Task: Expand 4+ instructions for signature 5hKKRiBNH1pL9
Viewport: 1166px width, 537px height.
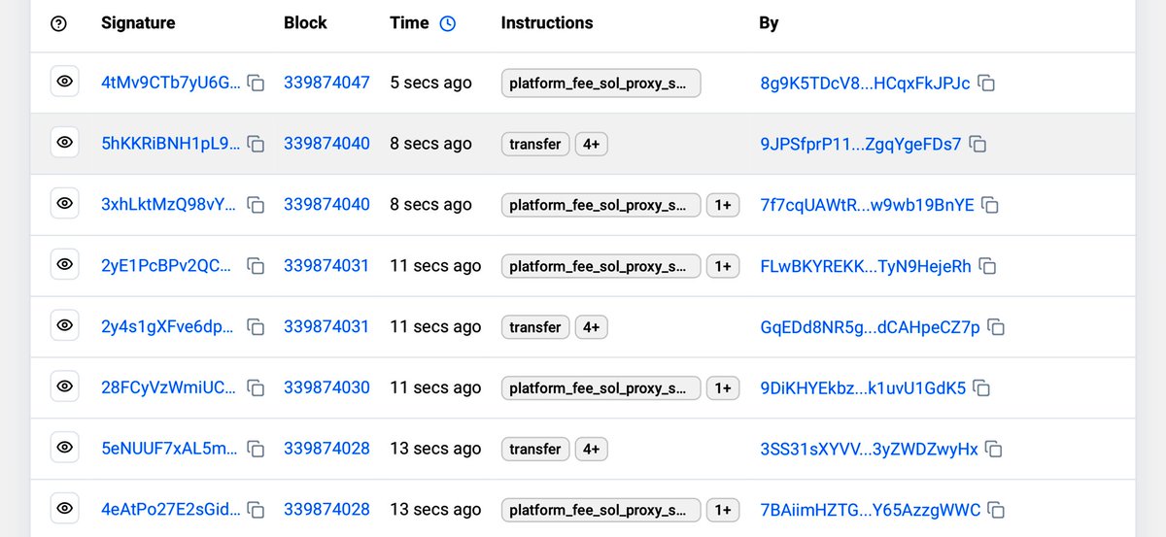Action: 591,144
